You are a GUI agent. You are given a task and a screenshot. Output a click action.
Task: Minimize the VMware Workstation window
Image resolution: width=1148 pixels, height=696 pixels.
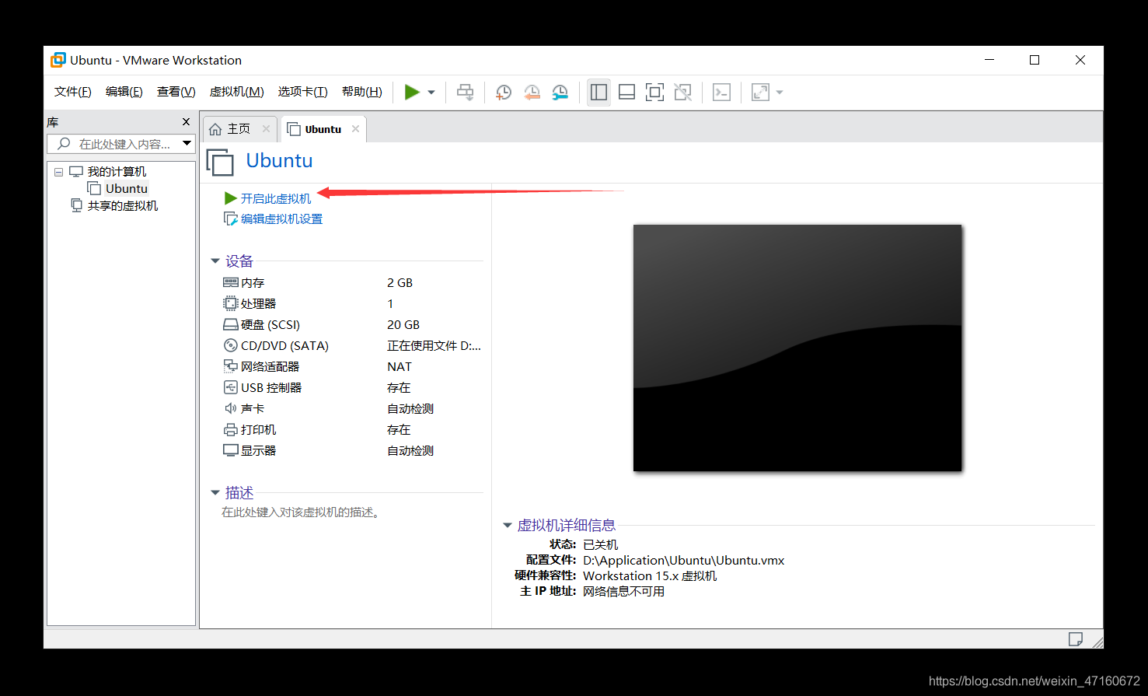pos(989,60)
